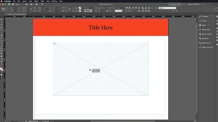218x122 pixels.
Task: Open the rotation angle dropdown
Action: pos(59,8)
